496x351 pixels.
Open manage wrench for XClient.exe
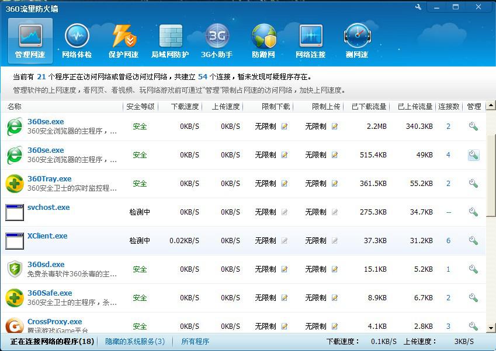click(x=473, y=241)
